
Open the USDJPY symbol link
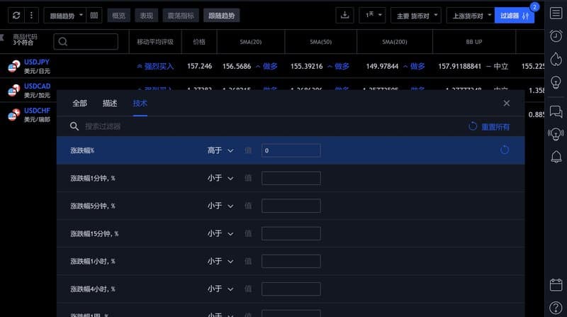click(37, 62)
